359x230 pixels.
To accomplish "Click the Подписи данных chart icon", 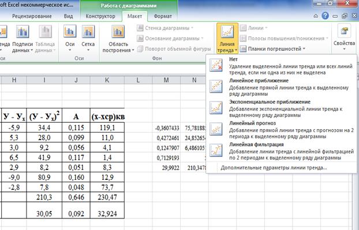I will click(x=22, y=32).
